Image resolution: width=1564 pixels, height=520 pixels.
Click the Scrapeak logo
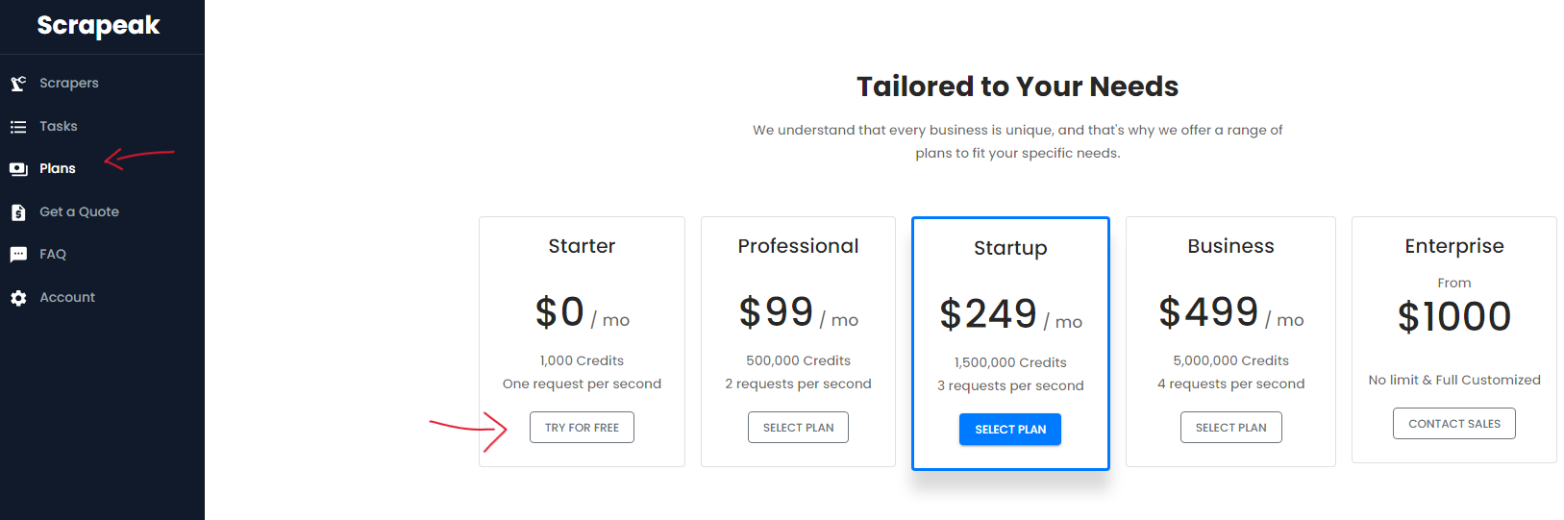[x=98, y=26]
